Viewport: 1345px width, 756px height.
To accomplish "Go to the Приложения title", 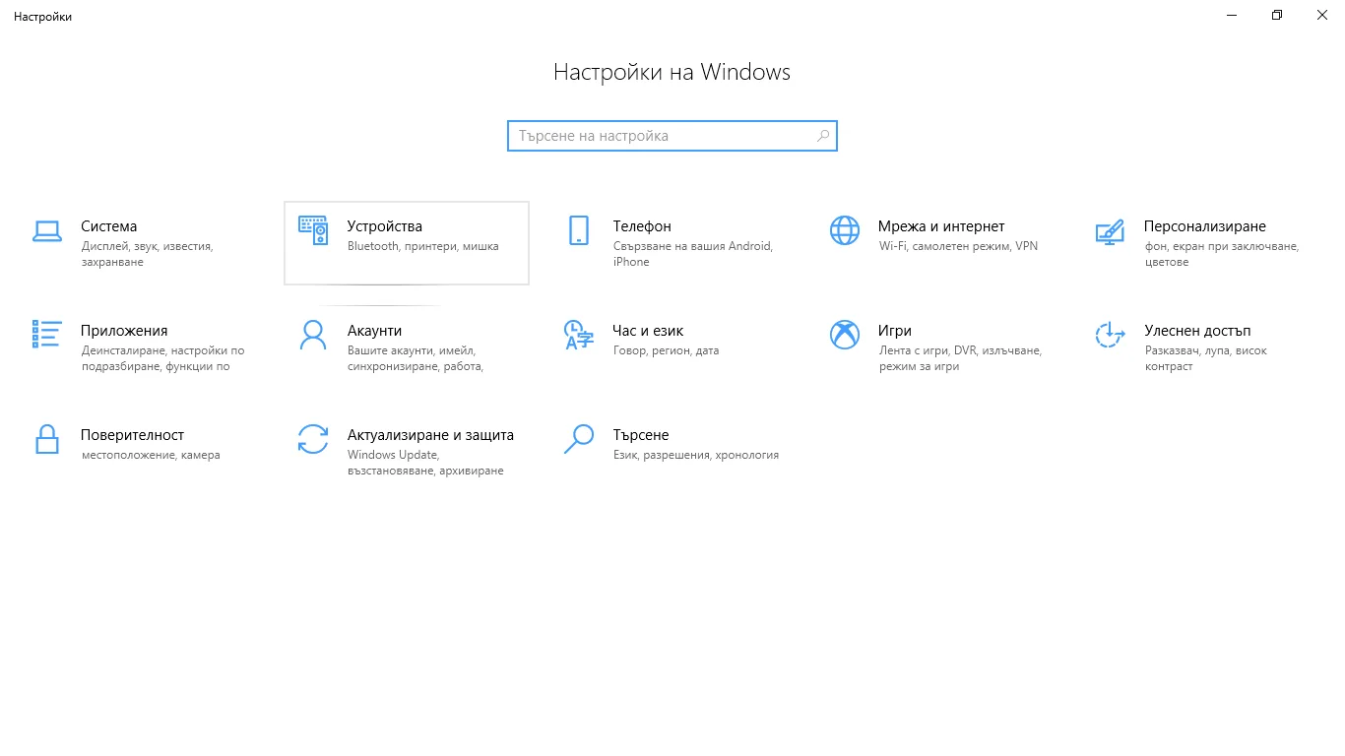I will pyautogui.click(x=124, y=331).
